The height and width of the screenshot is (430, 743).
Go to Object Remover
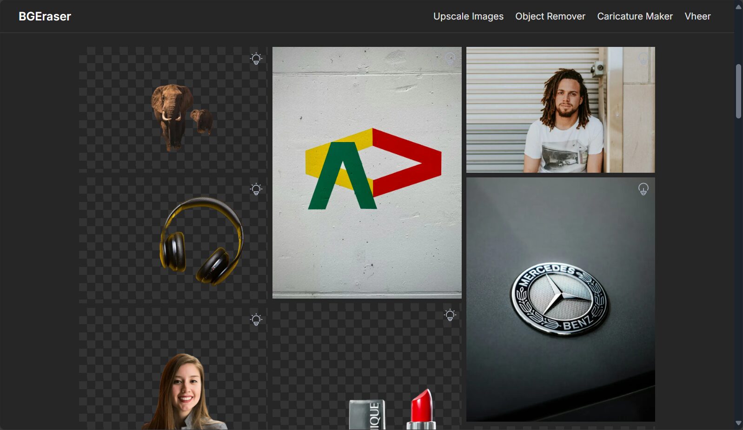[550, 16]
